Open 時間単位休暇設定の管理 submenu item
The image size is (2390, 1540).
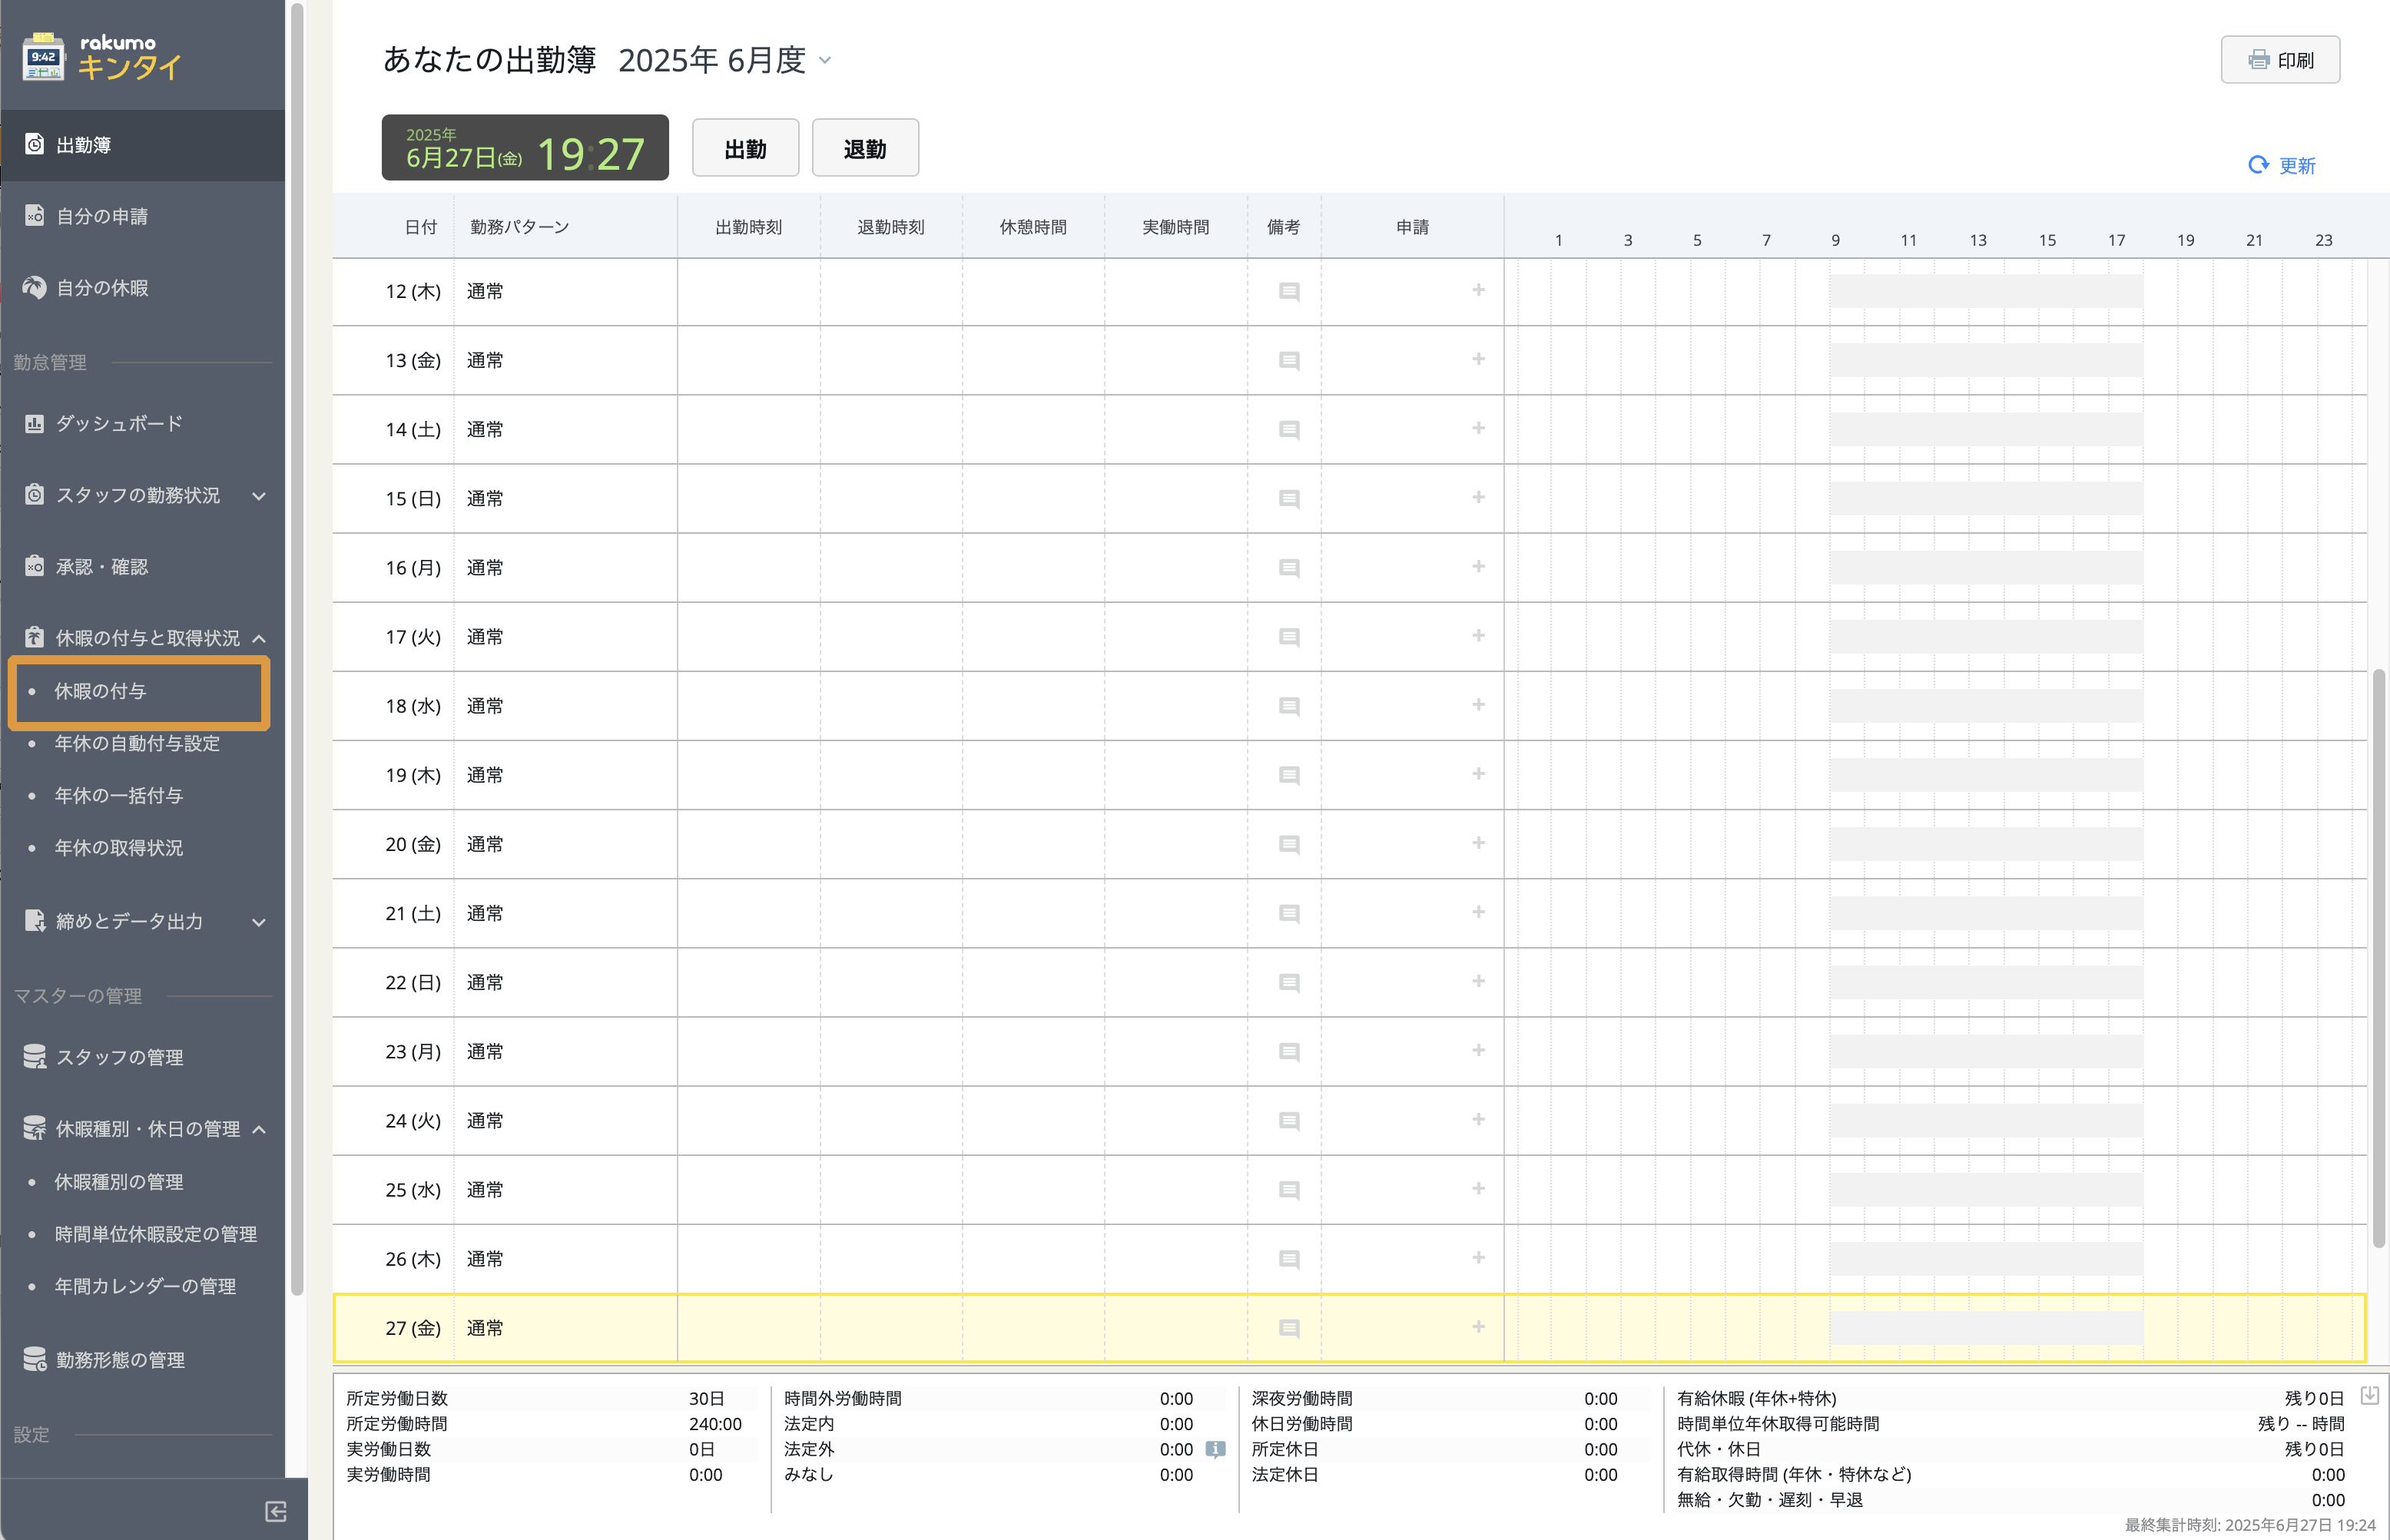coord(155,1234)
